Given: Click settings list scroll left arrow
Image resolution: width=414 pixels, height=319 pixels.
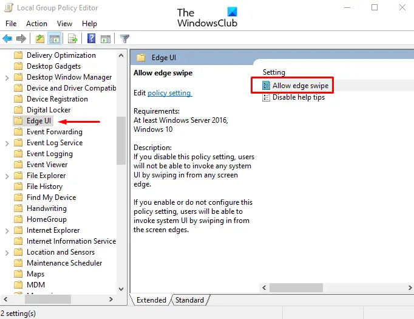Looking at the screenshot, I should click(264, 287).
